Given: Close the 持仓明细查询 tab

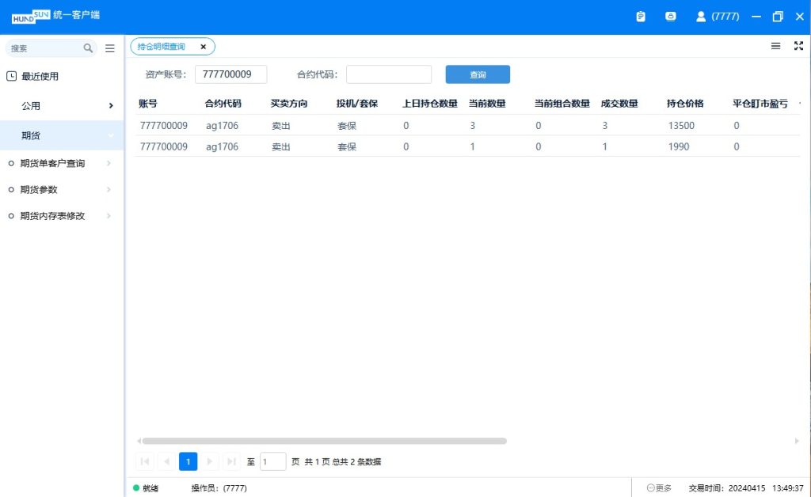Looking at the screenshot, I should pyautogui.click(x=203, y=47).
